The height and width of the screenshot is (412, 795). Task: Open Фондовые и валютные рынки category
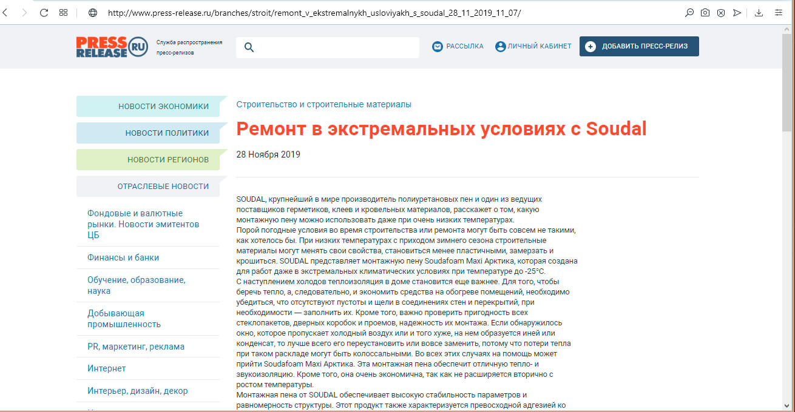[143, 224]
